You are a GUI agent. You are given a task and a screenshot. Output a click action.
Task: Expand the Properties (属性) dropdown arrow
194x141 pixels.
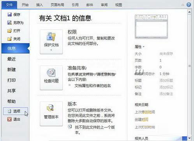tap(144, 47)
